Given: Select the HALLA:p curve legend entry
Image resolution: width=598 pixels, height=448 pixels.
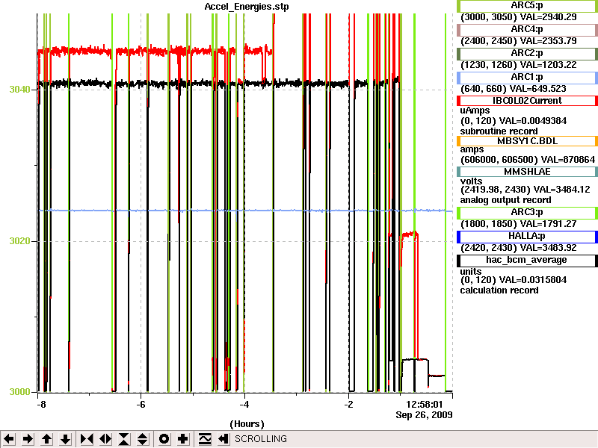Looking at the screenshot, I should point(527,236).
